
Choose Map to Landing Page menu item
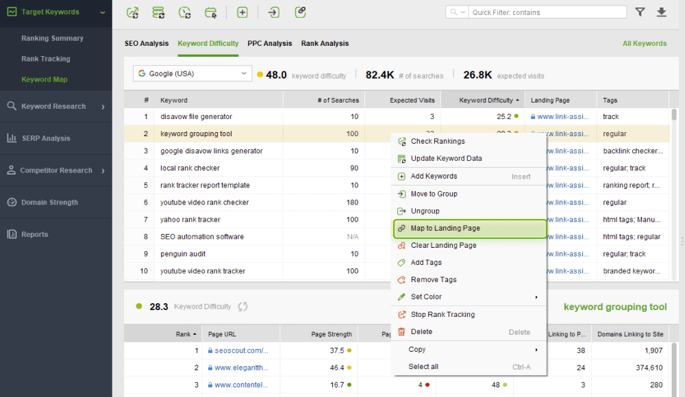point(470,229)
